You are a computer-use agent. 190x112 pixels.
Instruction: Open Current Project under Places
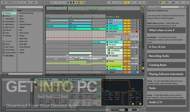(x=9, y=53)
